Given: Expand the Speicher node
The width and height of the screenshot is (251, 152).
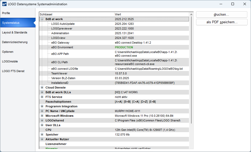Looking at the screenshot, I should pyautogui.click(x=42, y=135).
